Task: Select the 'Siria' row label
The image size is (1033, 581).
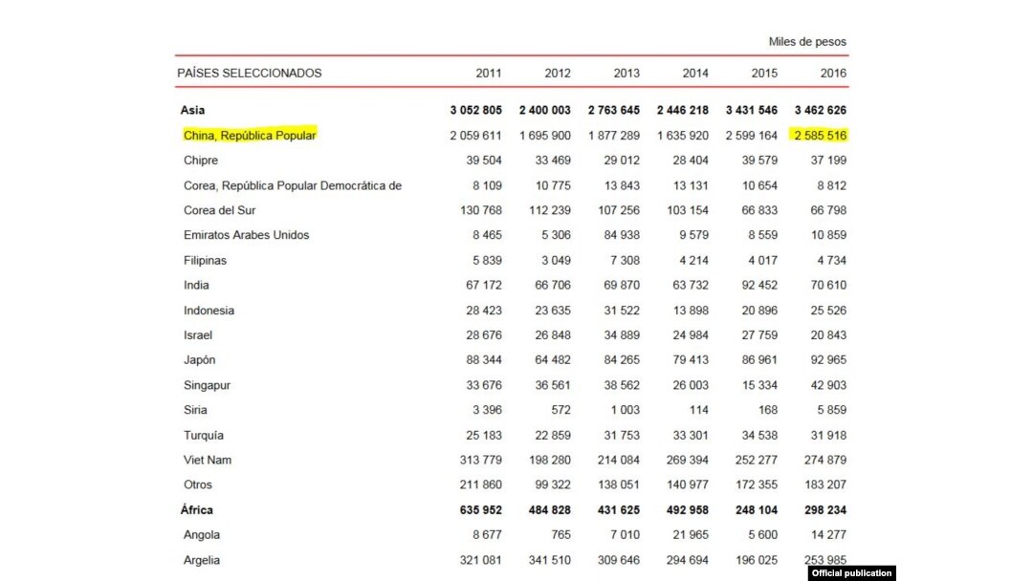Action: click(x=195, y=410)
